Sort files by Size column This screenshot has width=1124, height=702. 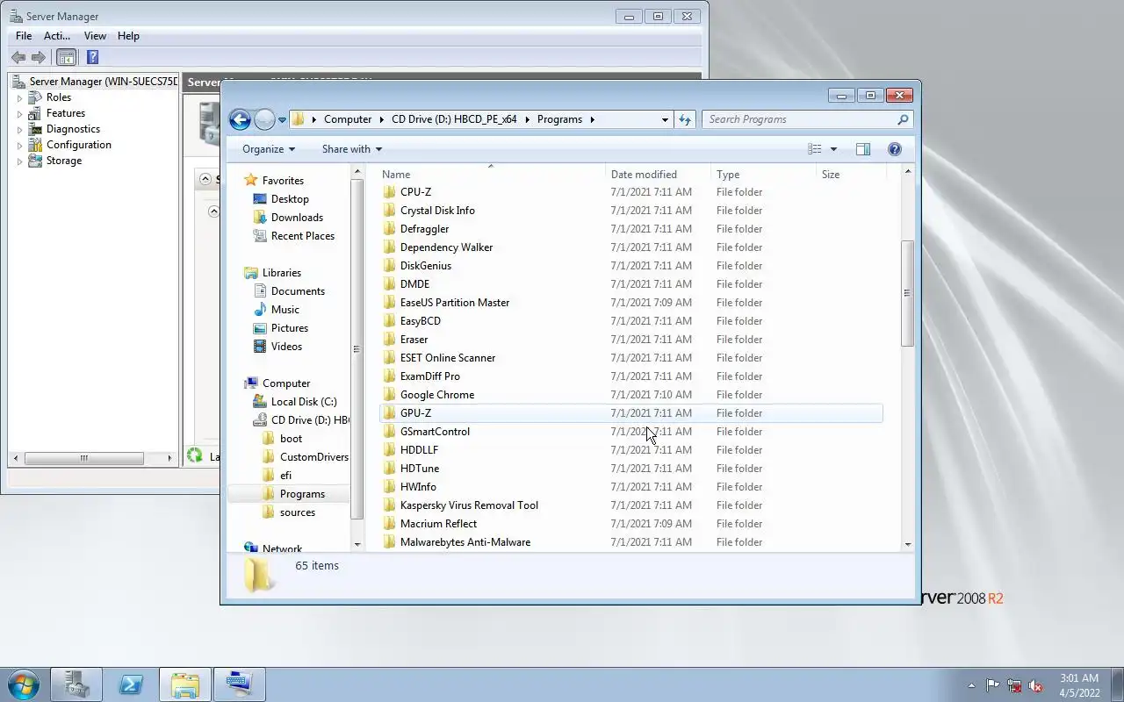pos(851,174)
